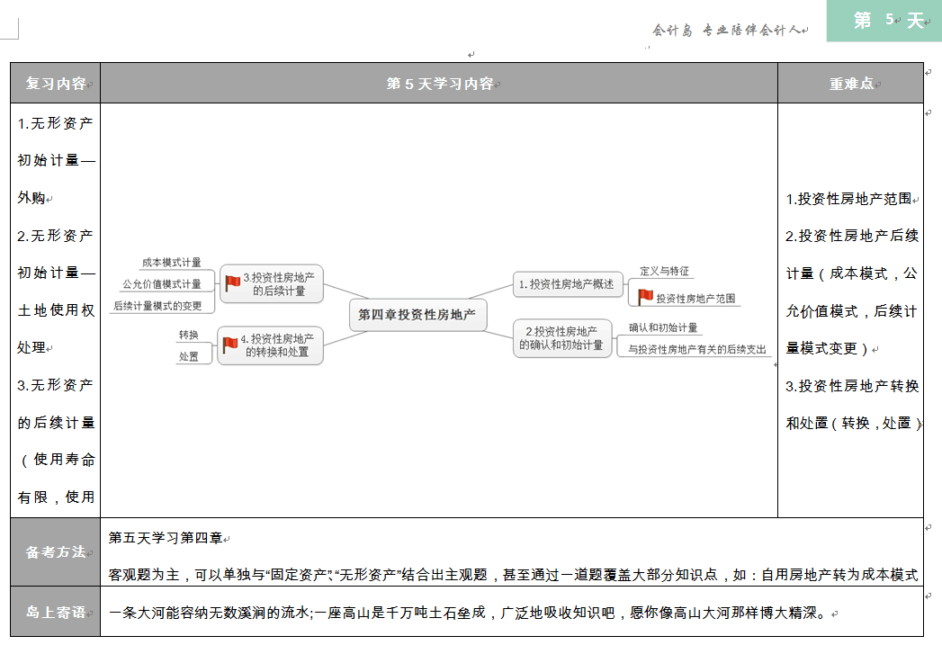Click the 备考方法 row label
This screenshot has height=645, width=942.
click(55, 551)
